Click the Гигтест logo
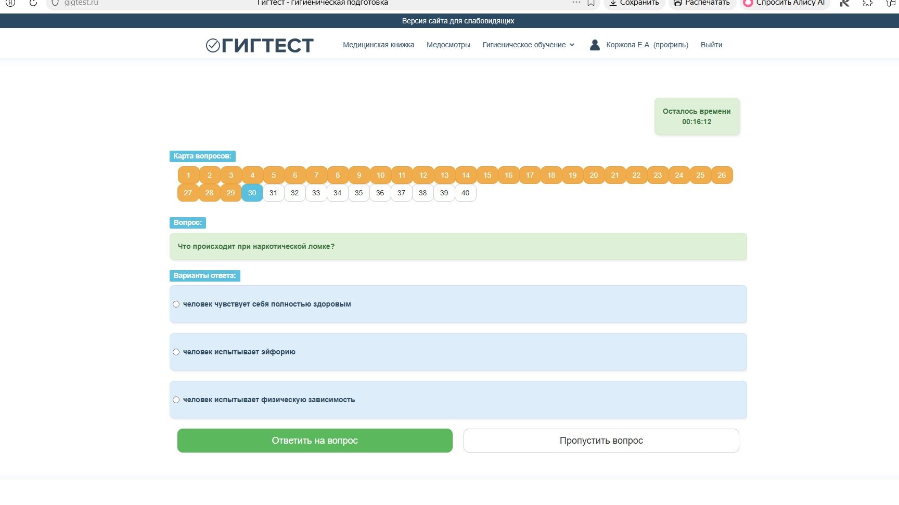Image resolution: width=899 pixels, height=505 pixels. [x=260, y=45]
